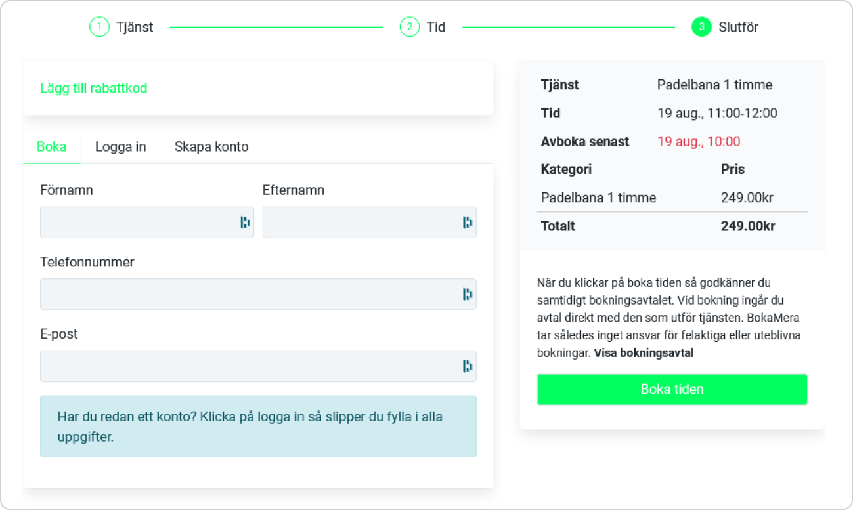Select the step 3 Slutför circle
Image resolution: width=853 pixels, height=510 pixels.
point(701,27)
